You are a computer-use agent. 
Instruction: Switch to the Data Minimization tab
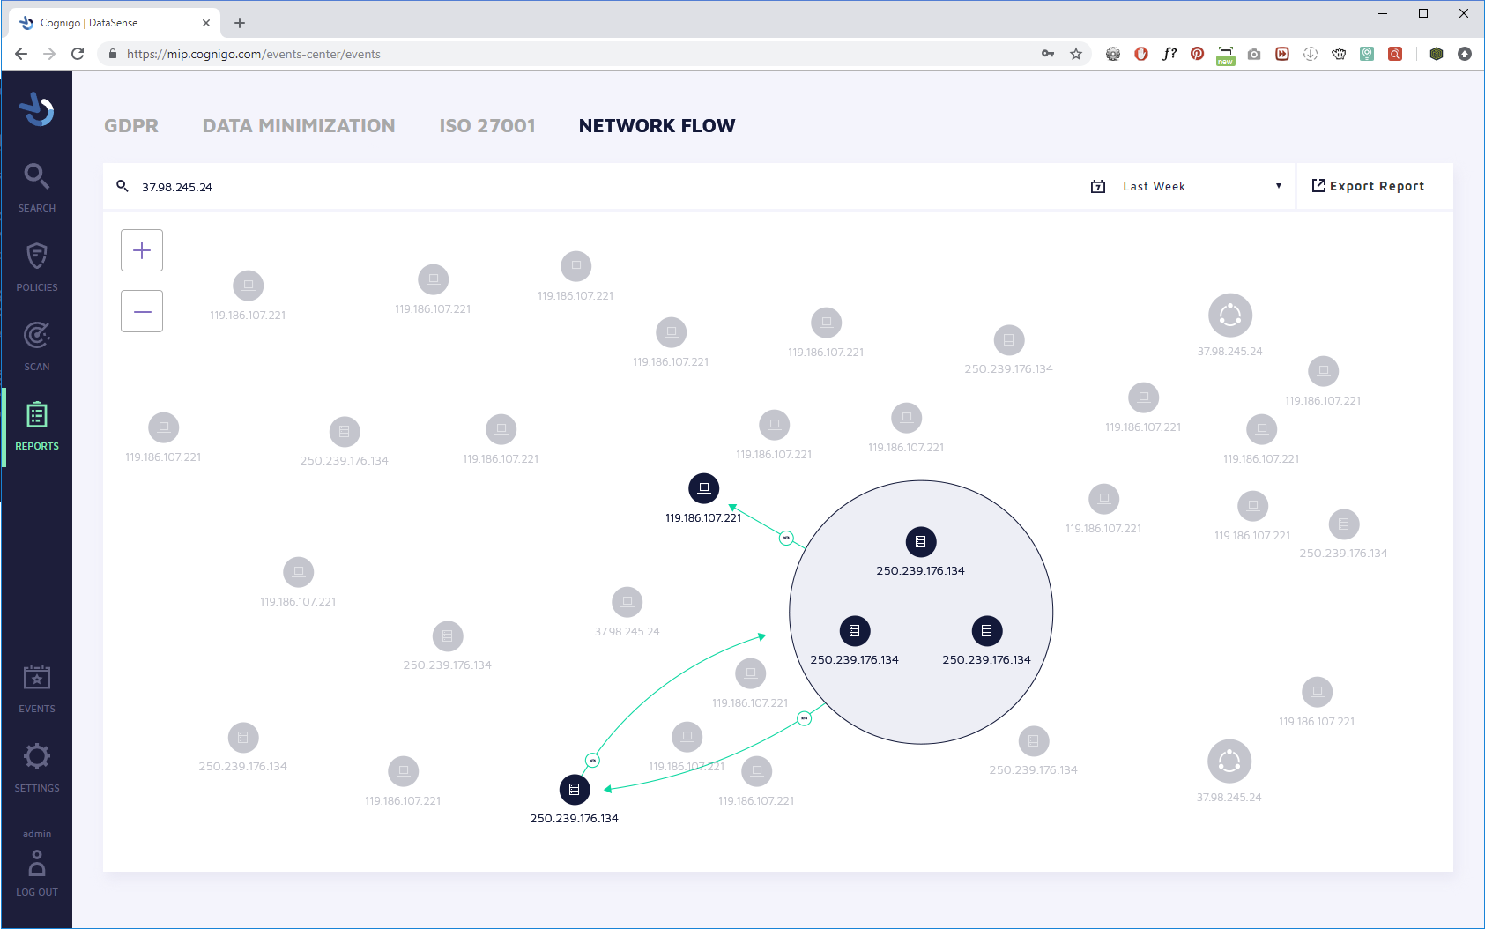coord(299,126)
